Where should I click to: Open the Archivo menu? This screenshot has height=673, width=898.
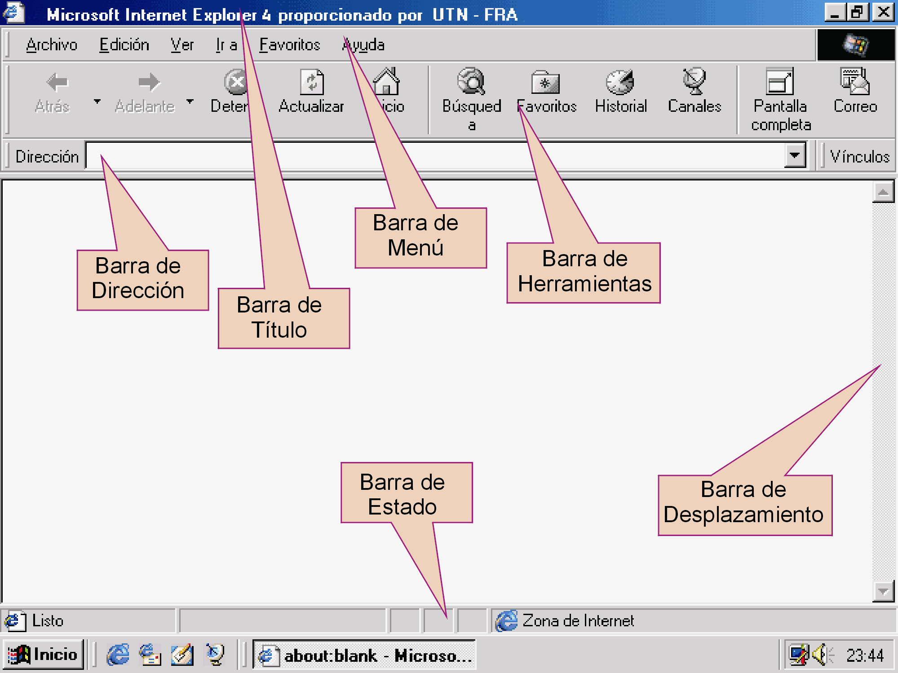[x=52, y=45]
